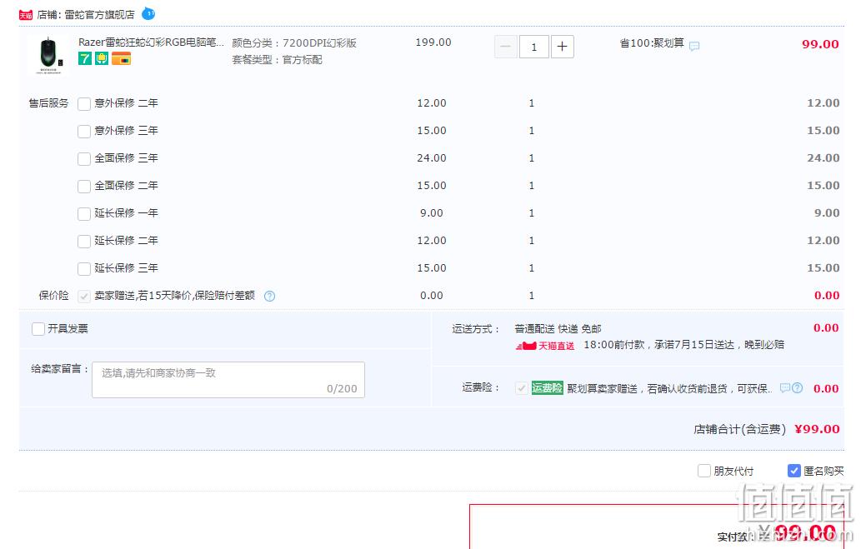Click the green shield guarantee badge

(102, 58)
